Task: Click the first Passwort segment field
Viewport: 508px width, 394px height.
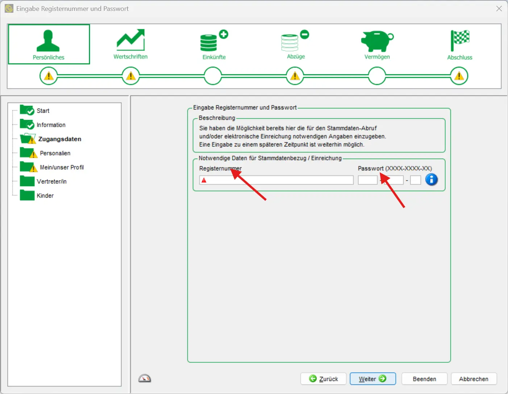Action: click(x=367, y=180)
